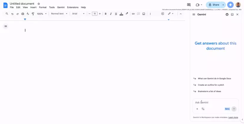The width and height of the screenshot is (244, 124).
Task: Open the editing mode pencil dropdown
Action: point(171,13)
